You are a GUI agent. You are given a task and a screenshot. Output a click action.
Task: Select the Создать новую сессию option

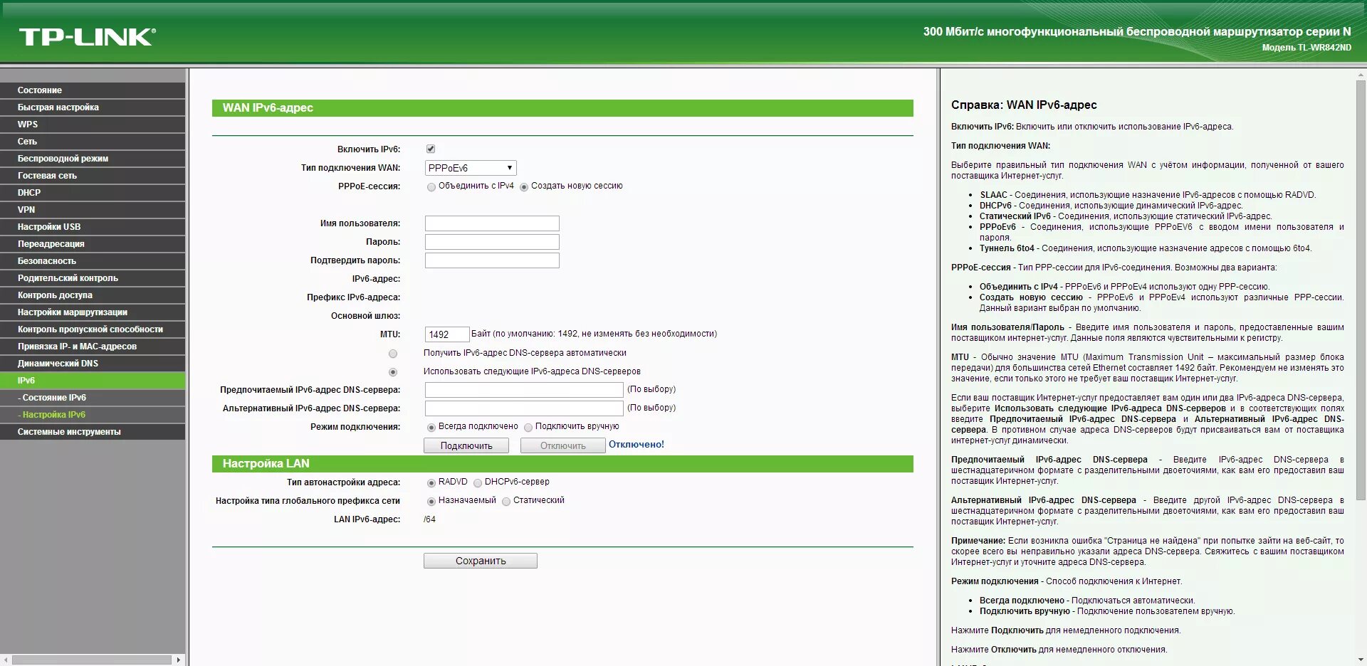[x=524, y=187]
